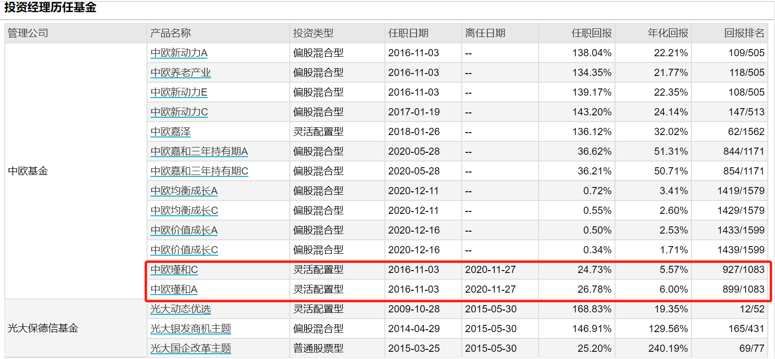Click the 2.60% annualized return value

click(674, 210)
